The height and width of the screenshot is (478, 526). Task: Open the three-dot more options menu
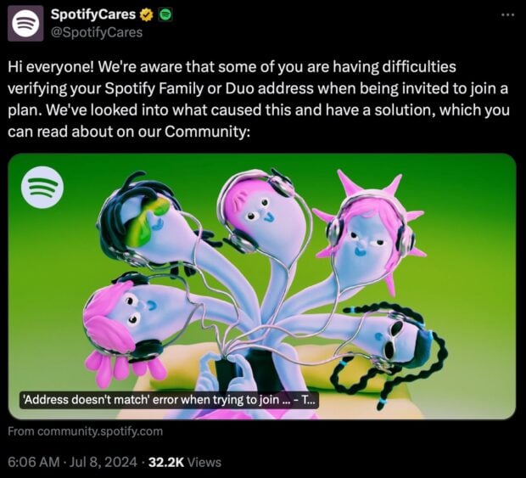point(507,14)
